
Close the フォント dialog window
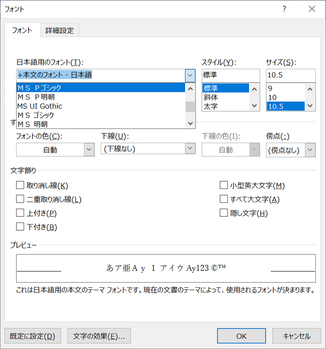312,9
